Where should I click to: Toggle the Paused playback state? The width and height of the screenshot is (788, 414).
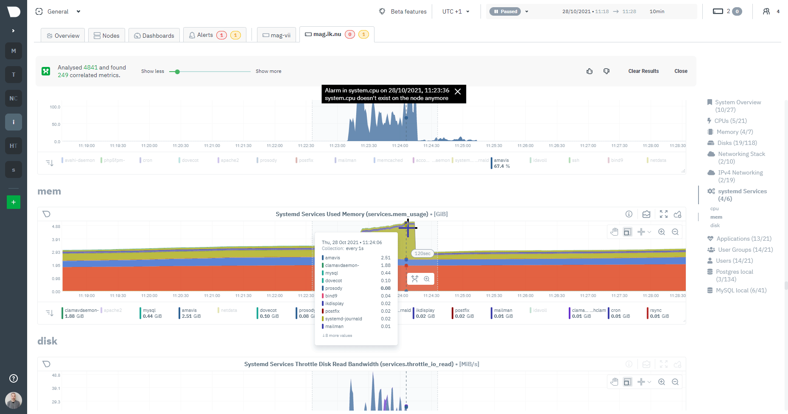pyautogui.click(x=505, y=11)
